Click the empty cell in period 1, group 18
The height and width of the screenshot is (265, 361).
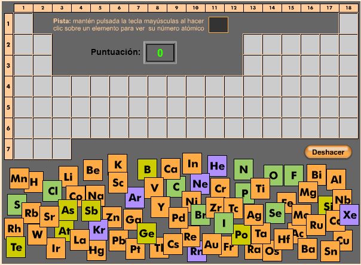pyautogui.click(x=348, y=24)
